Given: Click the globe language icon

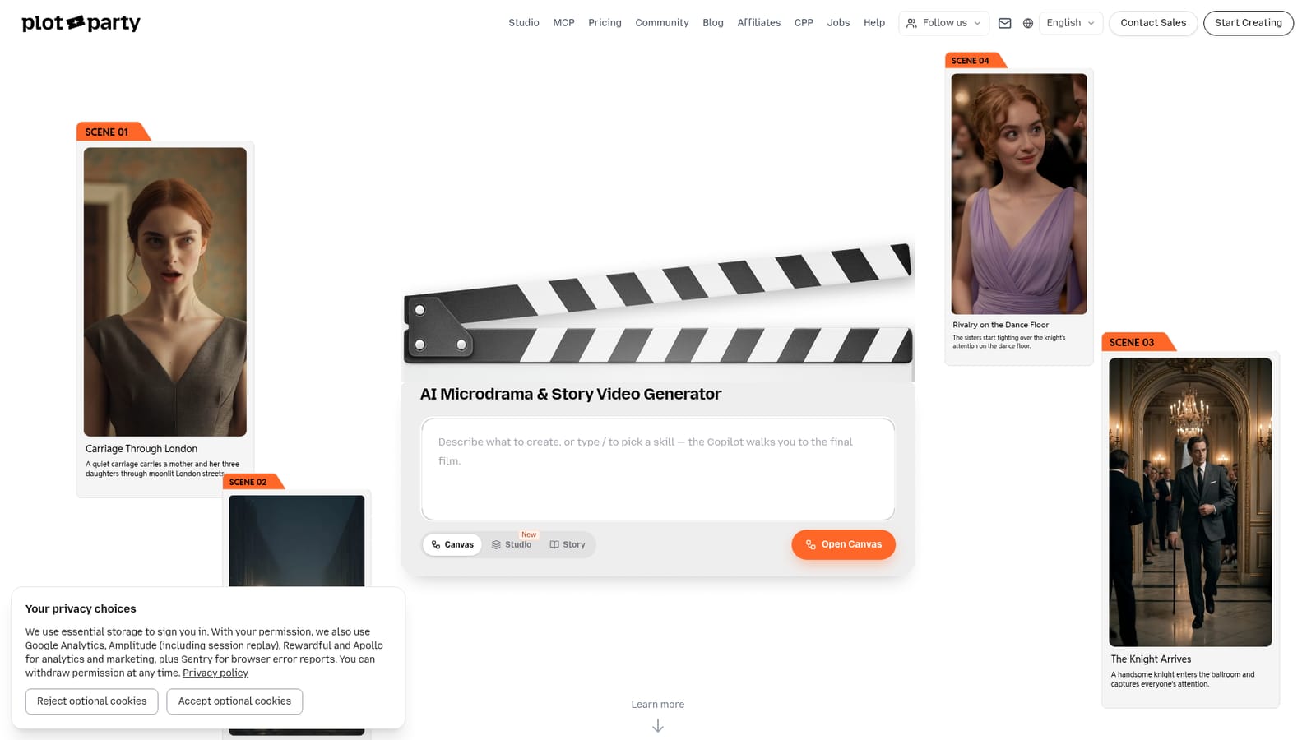Looking at the screenshot, I should pos(1027,23).
